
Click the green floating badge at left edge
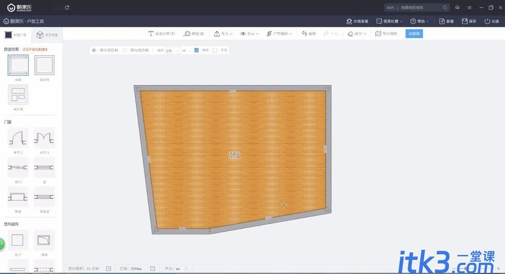click(2, 244)
